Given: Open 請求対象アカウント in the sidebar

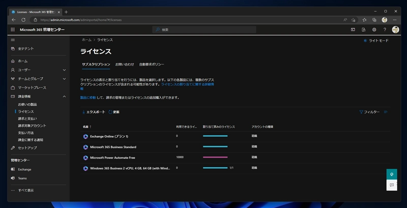Looking at the screenshot, I should [x=32, y=126].
